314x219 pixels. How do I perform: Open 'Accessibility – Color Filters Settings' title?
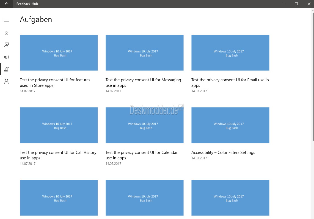point(223,152)
